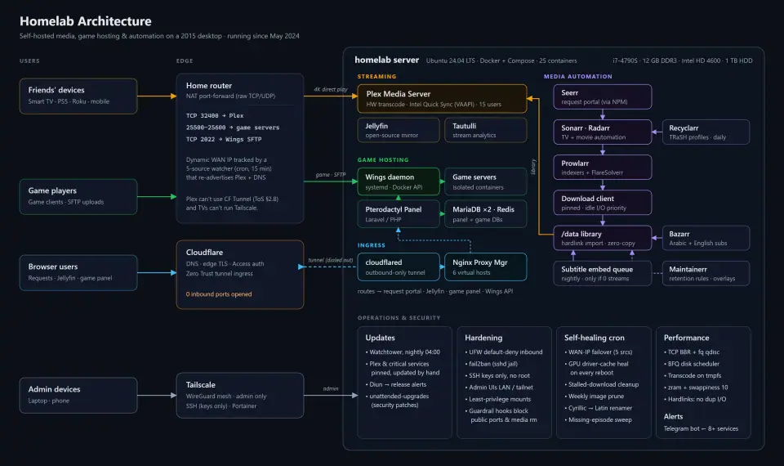
Task: Click 'fail2ban (sshd jail)' bullet
Action: tap(492, 364)
